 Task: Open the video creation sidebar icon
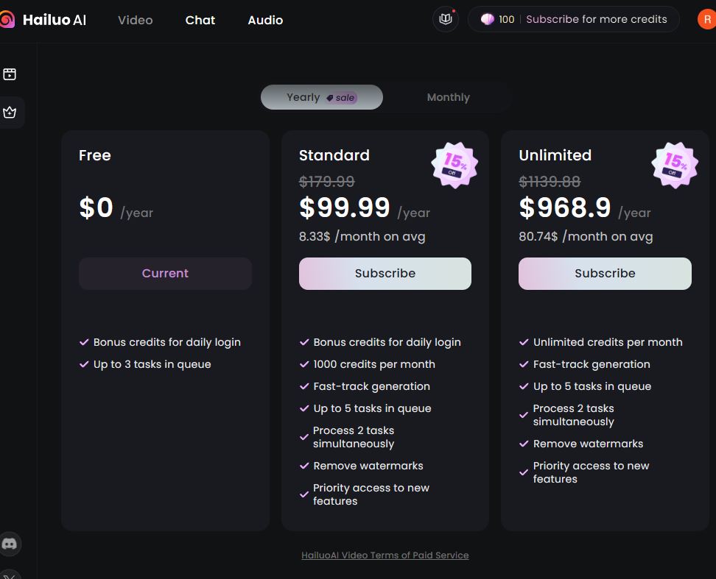(x=10, y=74)
